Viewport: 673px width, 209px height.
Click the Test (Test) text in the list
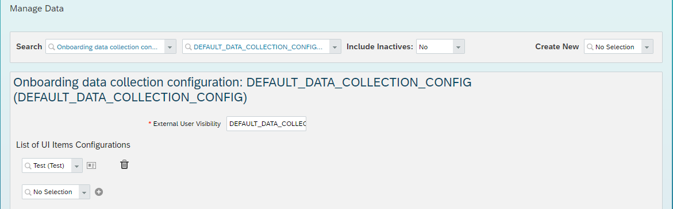tap(49, 166)
